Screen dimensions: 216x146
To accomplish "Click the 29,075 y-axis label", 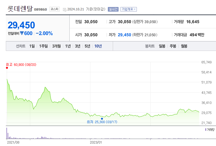I will [206, 113].
